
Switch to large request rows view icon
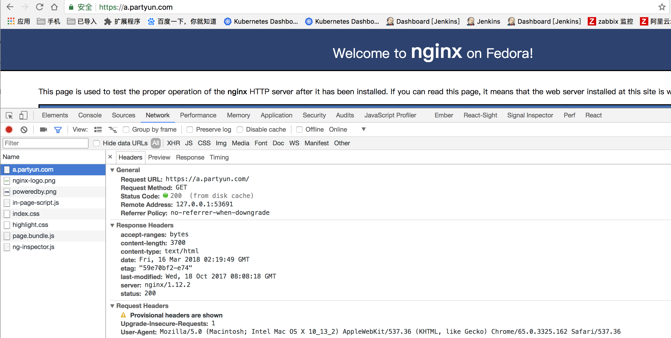(98, 130)
